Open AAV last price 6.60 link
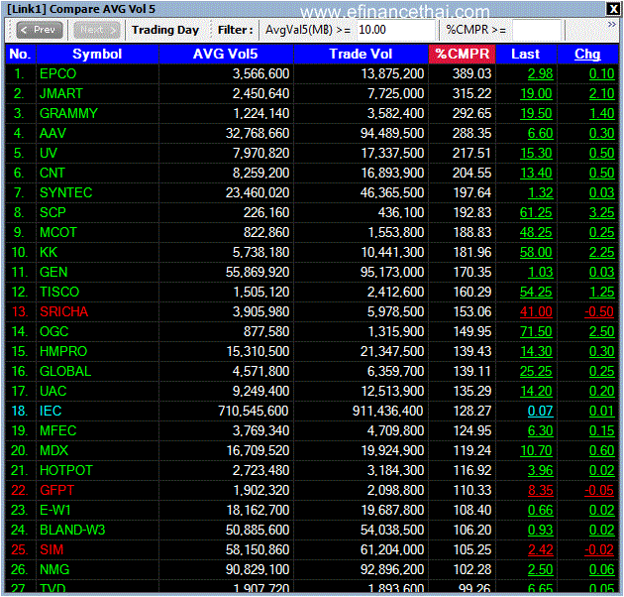The width and height of the screenshot is (624, 597). [x=540, y=133]
